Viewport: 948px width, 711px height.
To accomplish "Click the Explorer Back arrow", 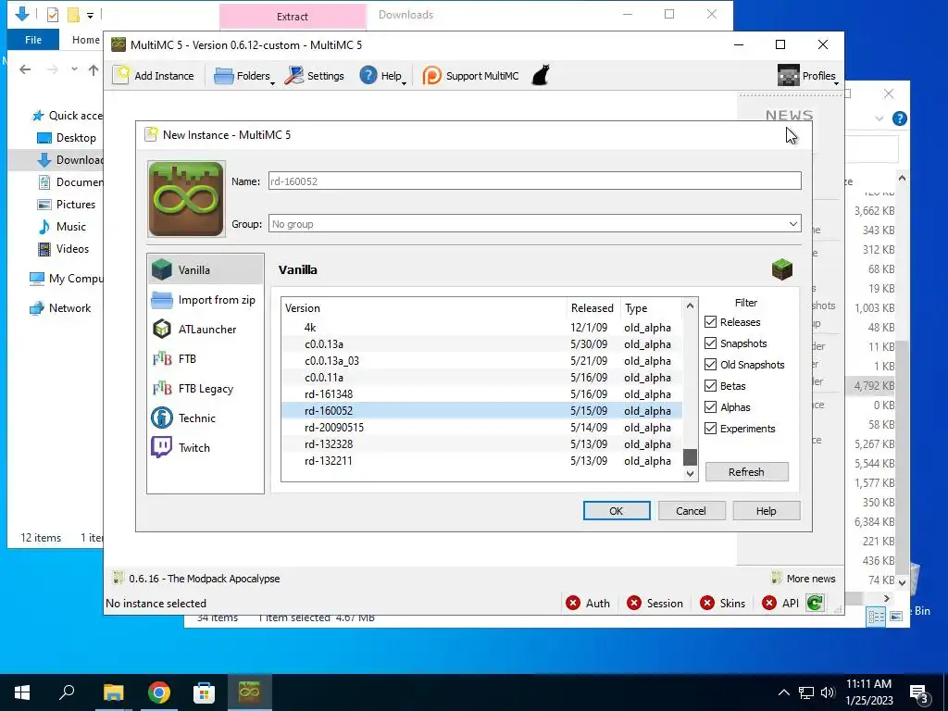I will (25, 69).
